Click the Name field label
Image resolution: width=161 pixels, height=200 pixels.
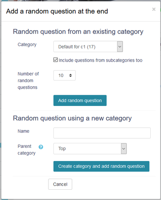[x=23, y=131]
